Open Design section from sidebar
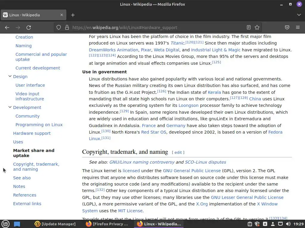This screenshot has width=305, height=228. click(x=20, y=77)
